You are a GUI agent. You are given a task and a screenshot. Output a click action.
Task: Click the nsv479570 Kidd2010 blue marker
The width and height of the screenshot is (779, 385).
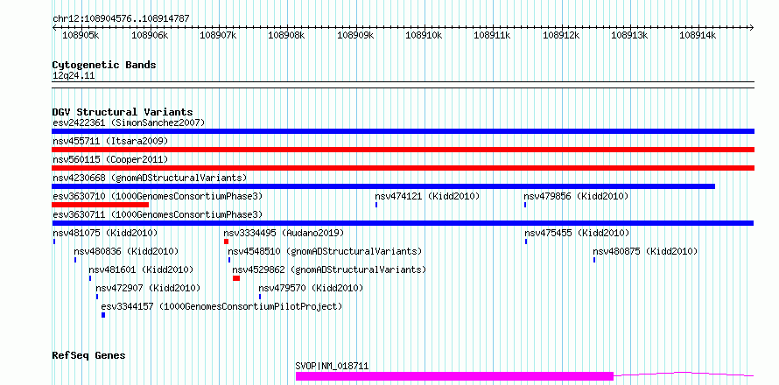tap(260, 297)
